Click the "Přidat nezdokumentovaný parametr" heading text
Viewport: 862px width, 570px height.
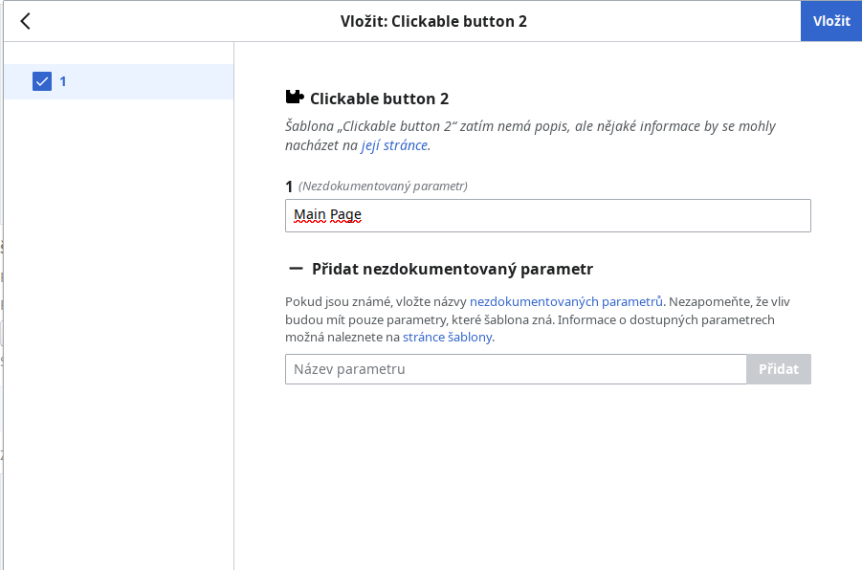click(453, 270)
